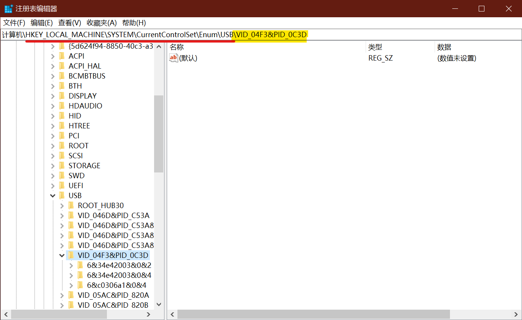Select the (默认) value name

(188, 58)
